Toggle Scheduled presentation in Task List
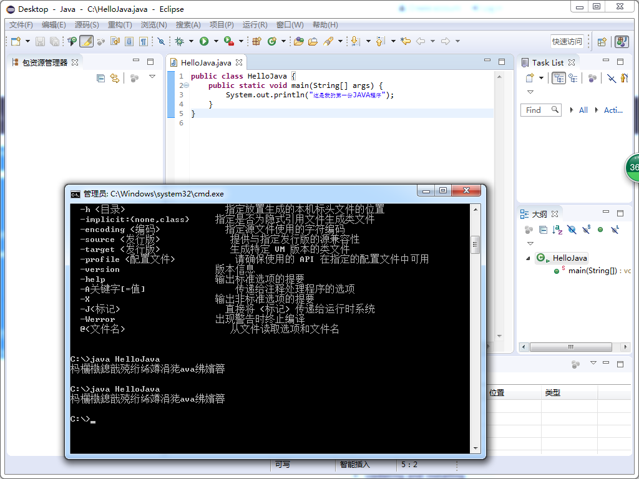This screenshot has width=639, height=479. tap(573, 78)
